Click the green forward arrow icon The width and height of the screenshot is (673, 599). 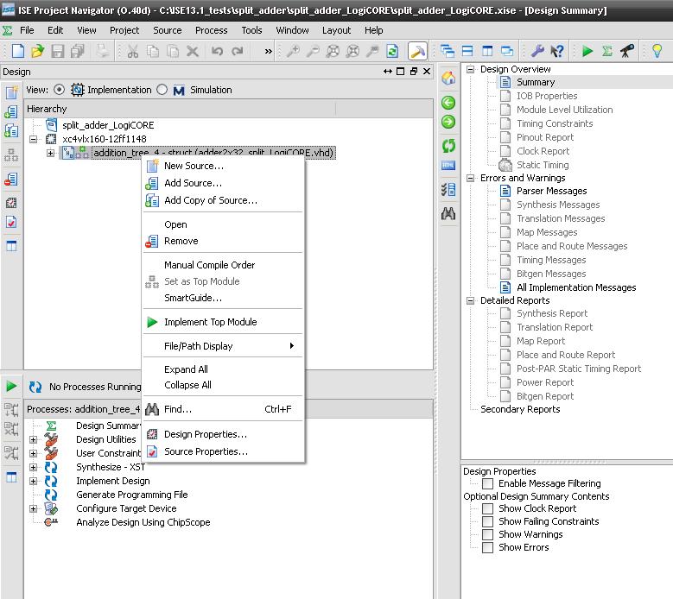448,122
